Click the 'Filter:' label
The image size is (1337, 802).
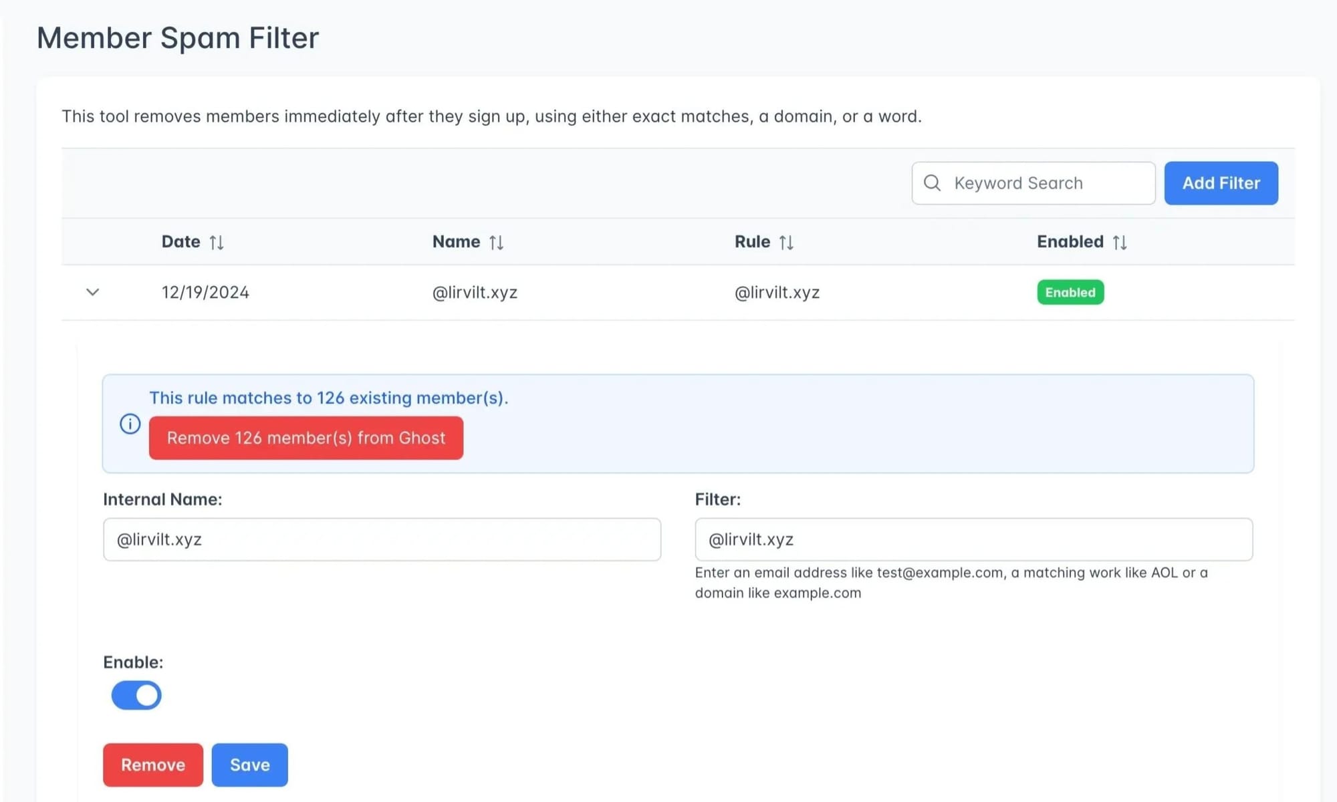pyautogui.click(x=718, y=499)
